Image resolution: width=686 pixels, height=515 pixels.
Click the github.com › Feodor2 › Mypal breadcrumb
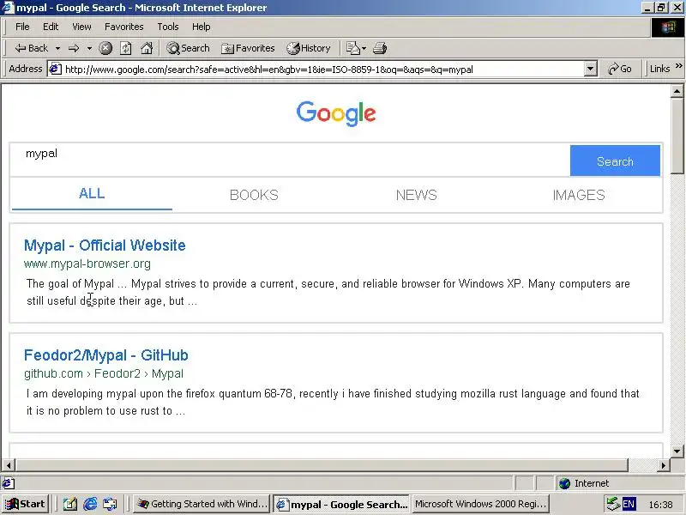pos(104,373)
